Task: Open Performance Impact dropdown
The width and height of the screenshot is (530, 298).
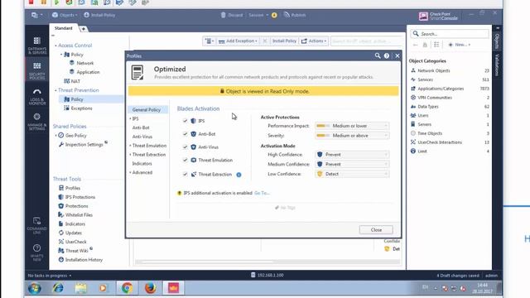Action: (352, 126)
